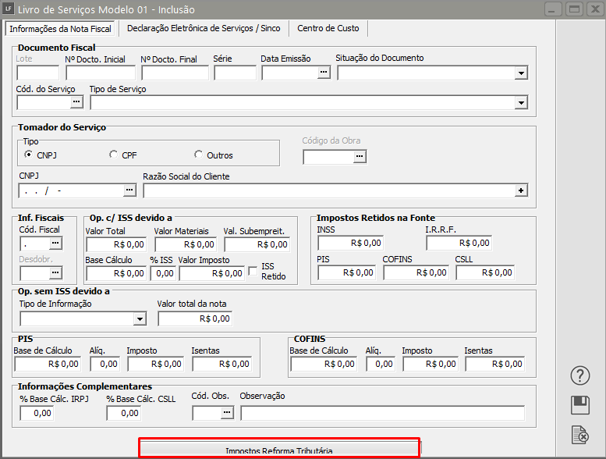Click the PIS Alíq. field
606x459 pixels.
(x=105, y=364)
